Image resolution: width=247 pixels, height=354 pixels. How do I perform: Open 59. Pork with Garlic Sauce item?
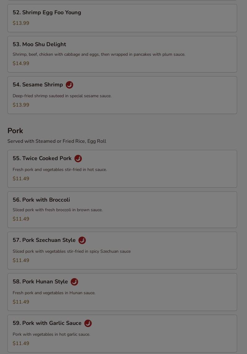tap(47, 323)
